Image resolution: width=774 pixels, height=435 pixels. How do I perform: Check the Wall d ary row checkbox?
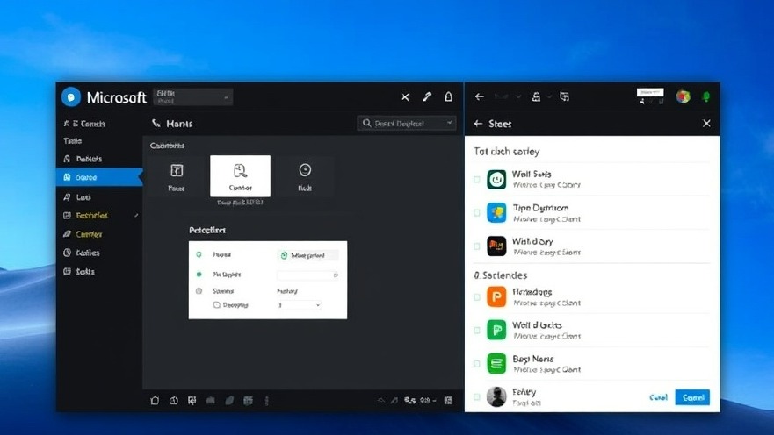[x=477, y=246]
